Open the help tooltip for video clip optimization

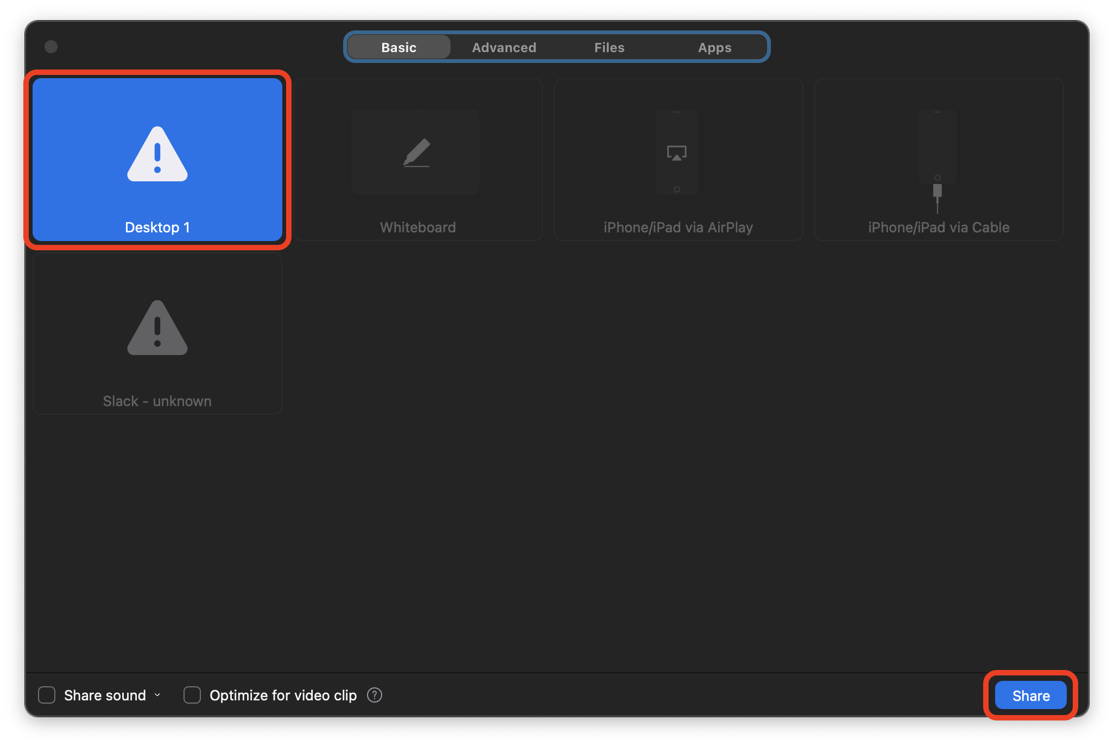tap(374, 695)
